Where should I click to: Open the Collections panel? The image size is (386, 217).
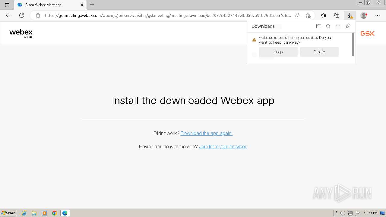pos(337,15)
